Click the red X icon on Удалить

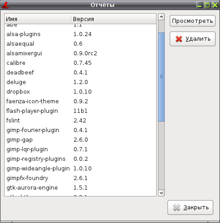179,39
